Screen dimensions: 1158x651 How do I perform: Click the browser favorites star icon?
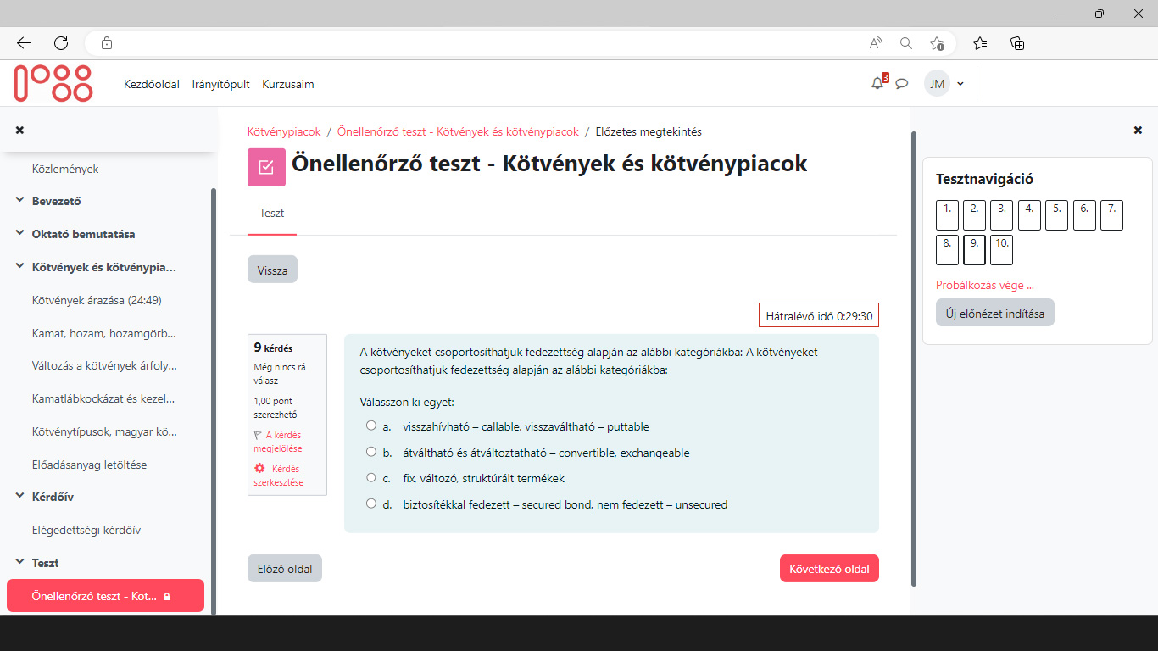(x=981, y=42)
